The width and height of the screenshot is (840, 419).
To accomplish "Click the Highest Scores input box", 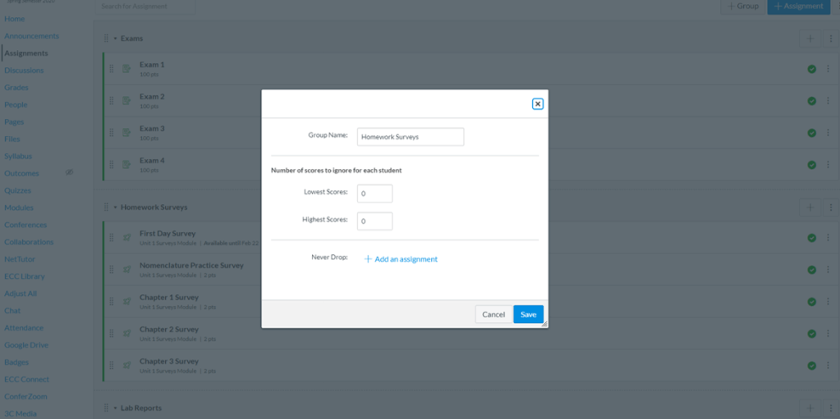I will click(374, 221).
